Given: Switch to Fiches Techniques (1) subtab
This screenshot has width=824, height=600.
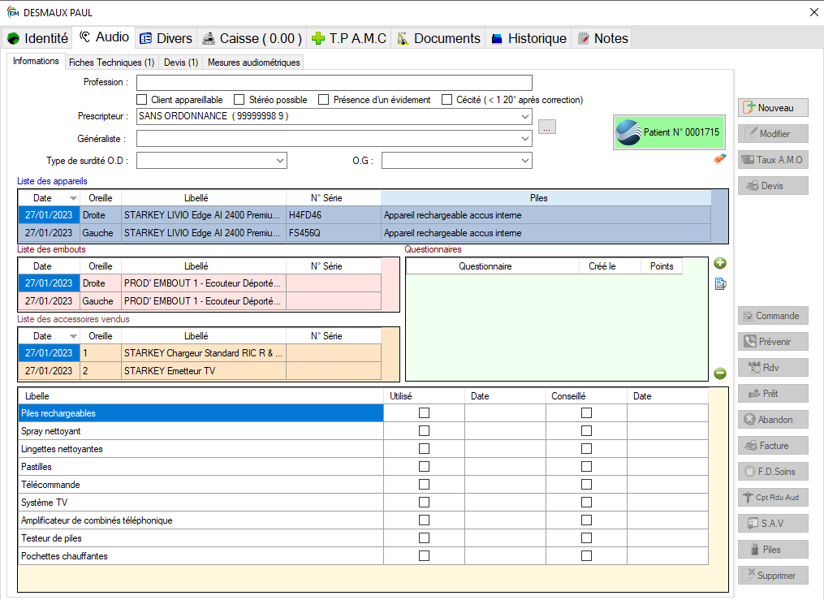Looking at the screenshot, I should click(x=111, y=63).
